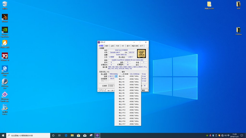Click the NVIDIA icon in the system tray
Viewport: 246px width, 138px height.
(x=207, y=135)
